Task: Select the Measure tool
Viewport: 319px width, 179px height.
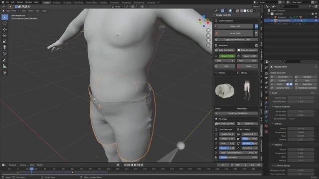Action: pos(4,66)
